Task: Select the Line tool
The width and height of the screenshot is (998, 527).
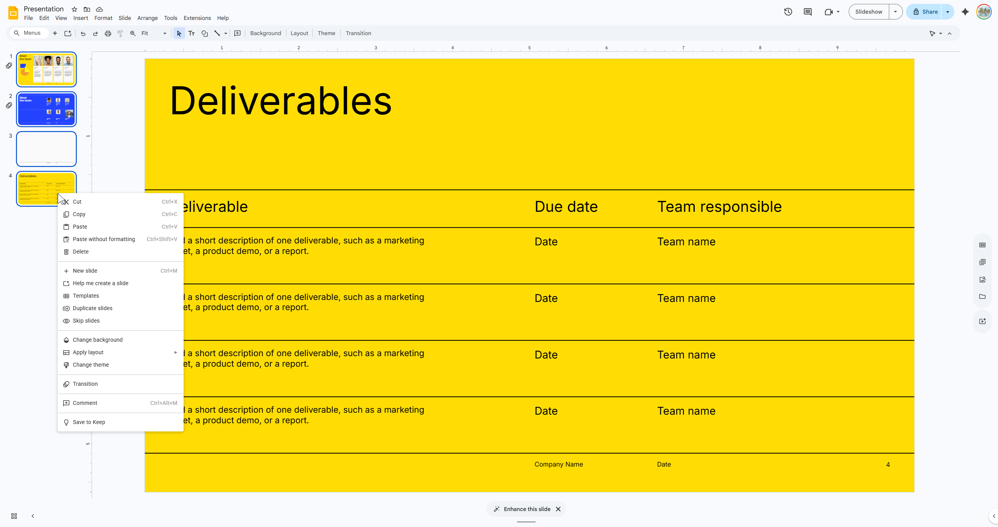Action: tap(217, 33)
